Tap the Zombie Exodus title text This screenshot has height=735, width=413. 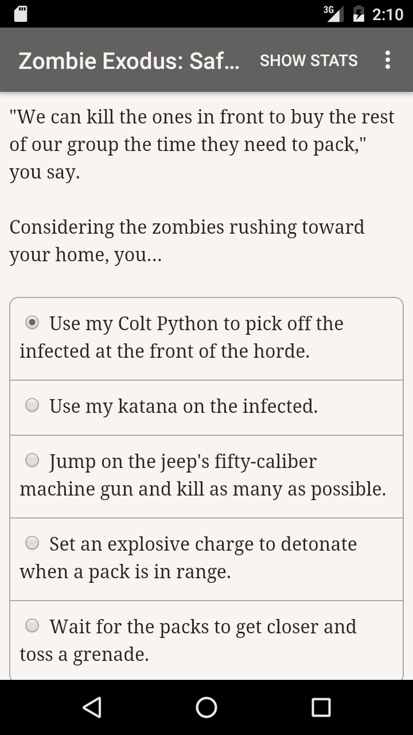pyautogui.click(x=129, y=60)
